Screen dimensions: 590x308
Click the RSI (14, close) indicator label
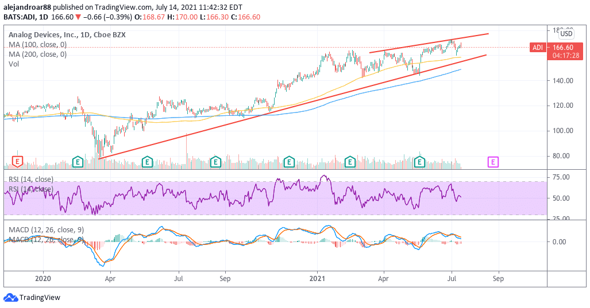click(31, 180)
